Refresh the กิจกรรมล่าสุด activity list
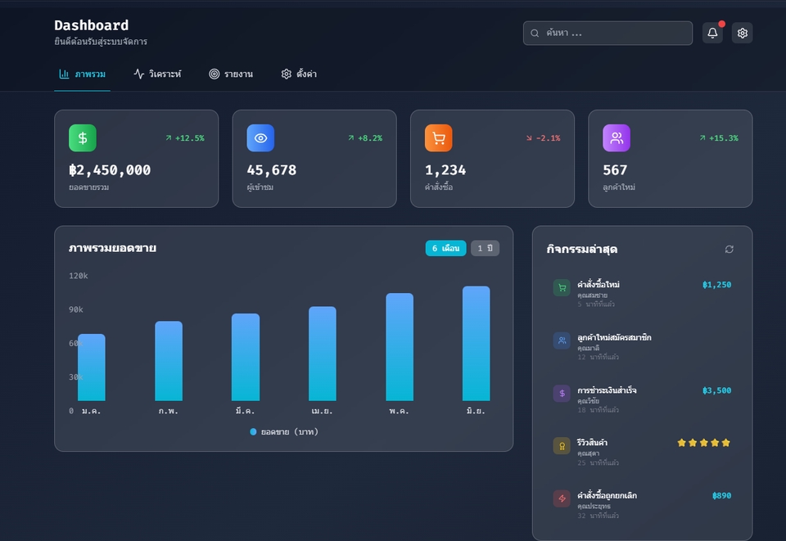 [729, 249]
